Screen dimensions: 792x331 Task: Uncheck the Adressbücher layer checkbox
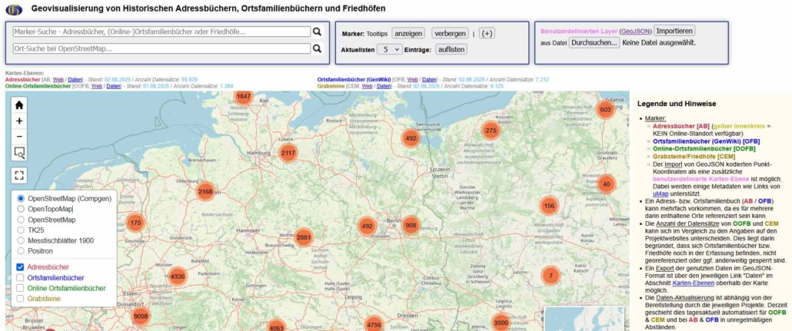tap(21, 267)
